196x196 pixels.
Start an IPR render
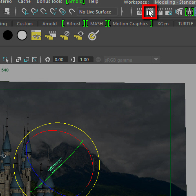pyautogui.click(x=160, y=12)
